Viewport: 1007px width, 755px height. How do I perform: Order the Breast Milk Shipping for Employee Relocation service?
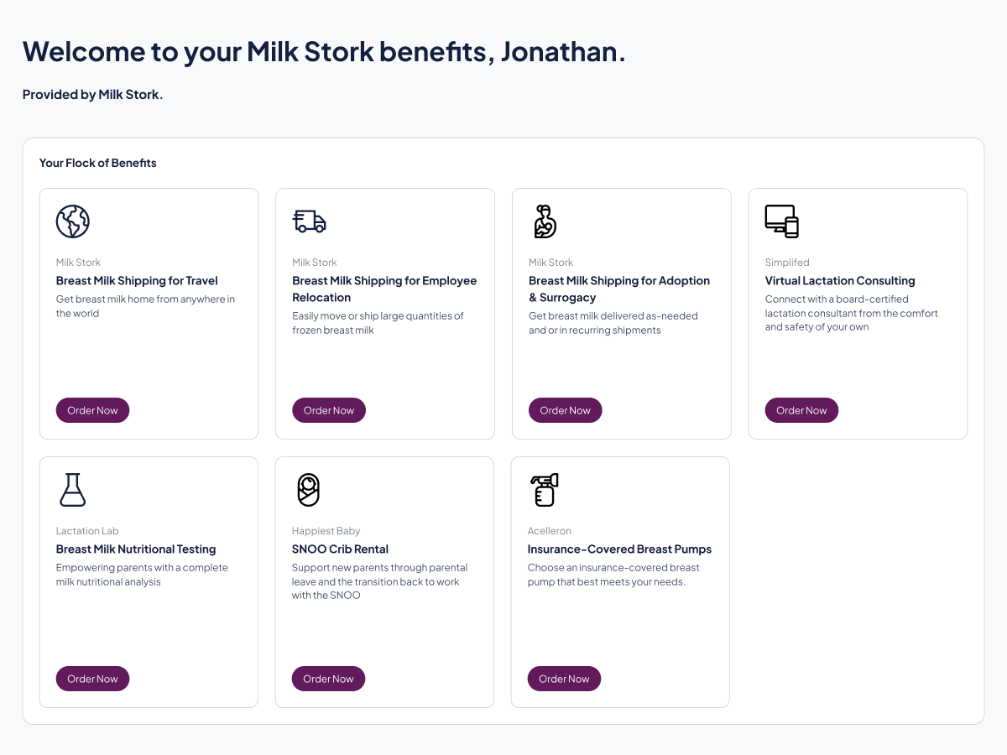tap(328, 409)
